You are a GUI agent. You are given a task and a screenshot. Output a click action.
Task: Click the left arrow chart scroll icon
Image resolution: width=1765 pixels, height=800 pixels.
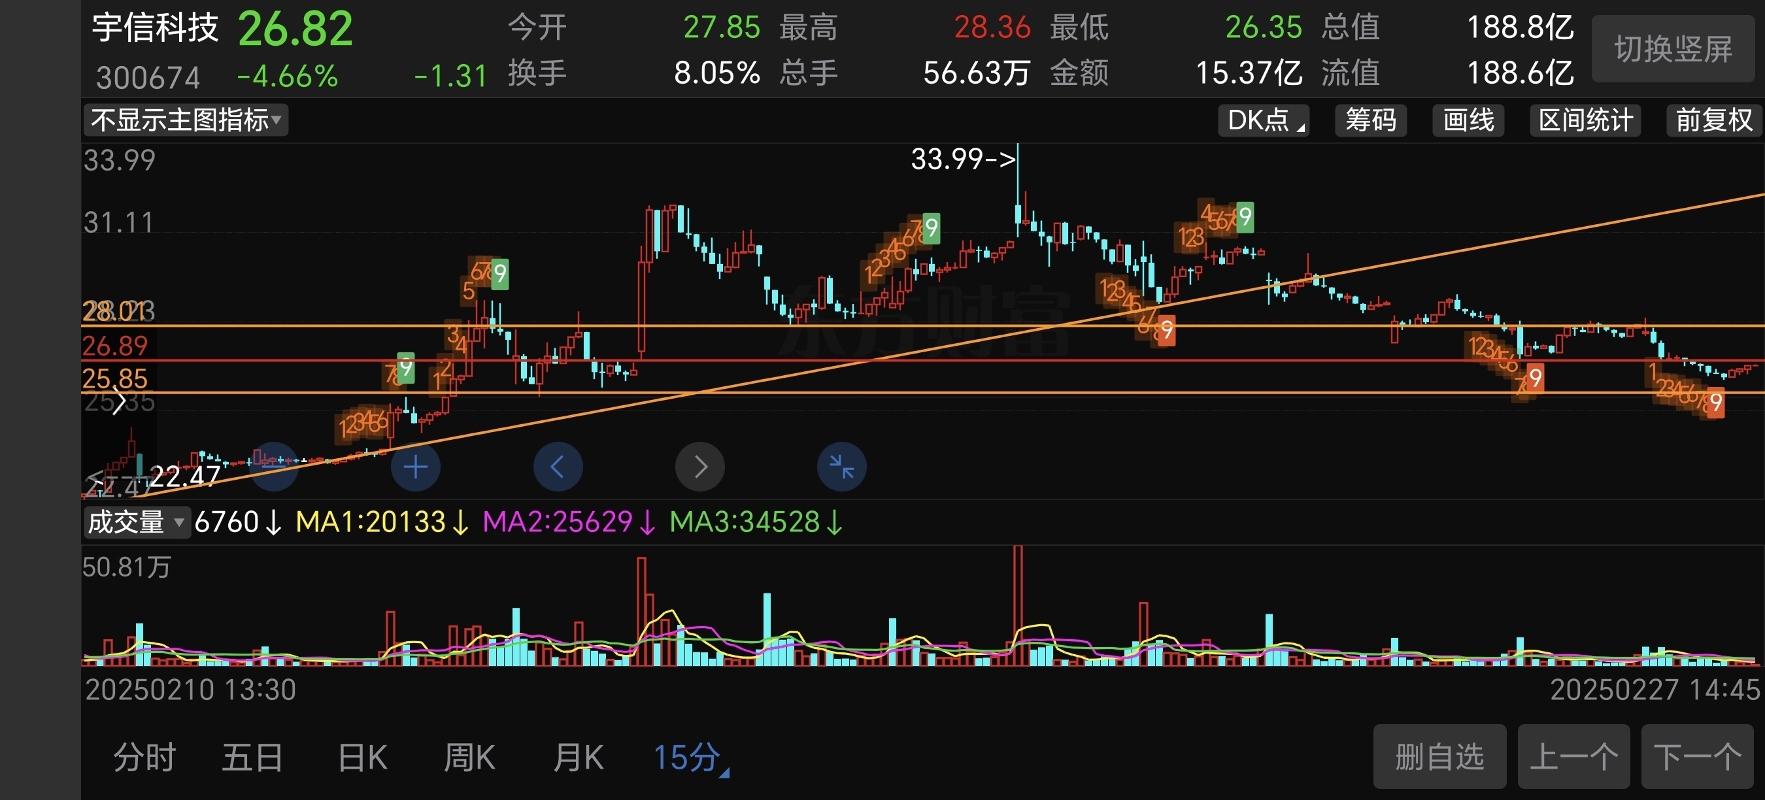pos(558,467)
